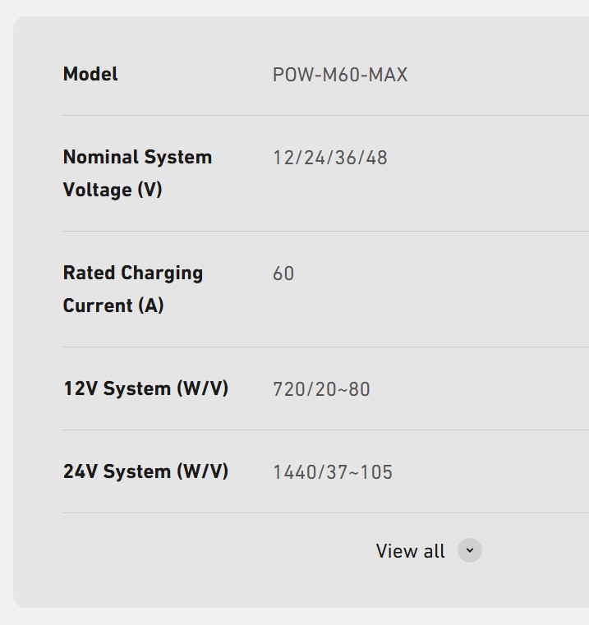Click the 720/20~80 value
This screenshot has height=625, width=589.
point(321,389)
